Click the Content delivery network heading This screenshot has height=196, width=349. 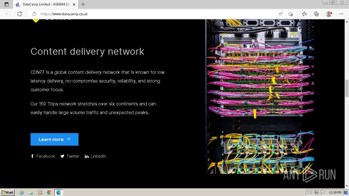(x=87, y=51)
